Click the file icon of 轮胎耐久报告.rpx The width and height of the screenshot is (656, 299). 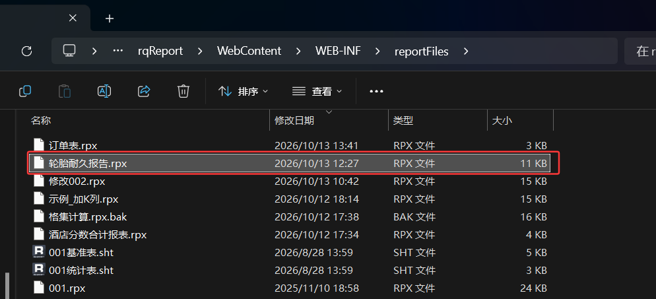point(38,162)
